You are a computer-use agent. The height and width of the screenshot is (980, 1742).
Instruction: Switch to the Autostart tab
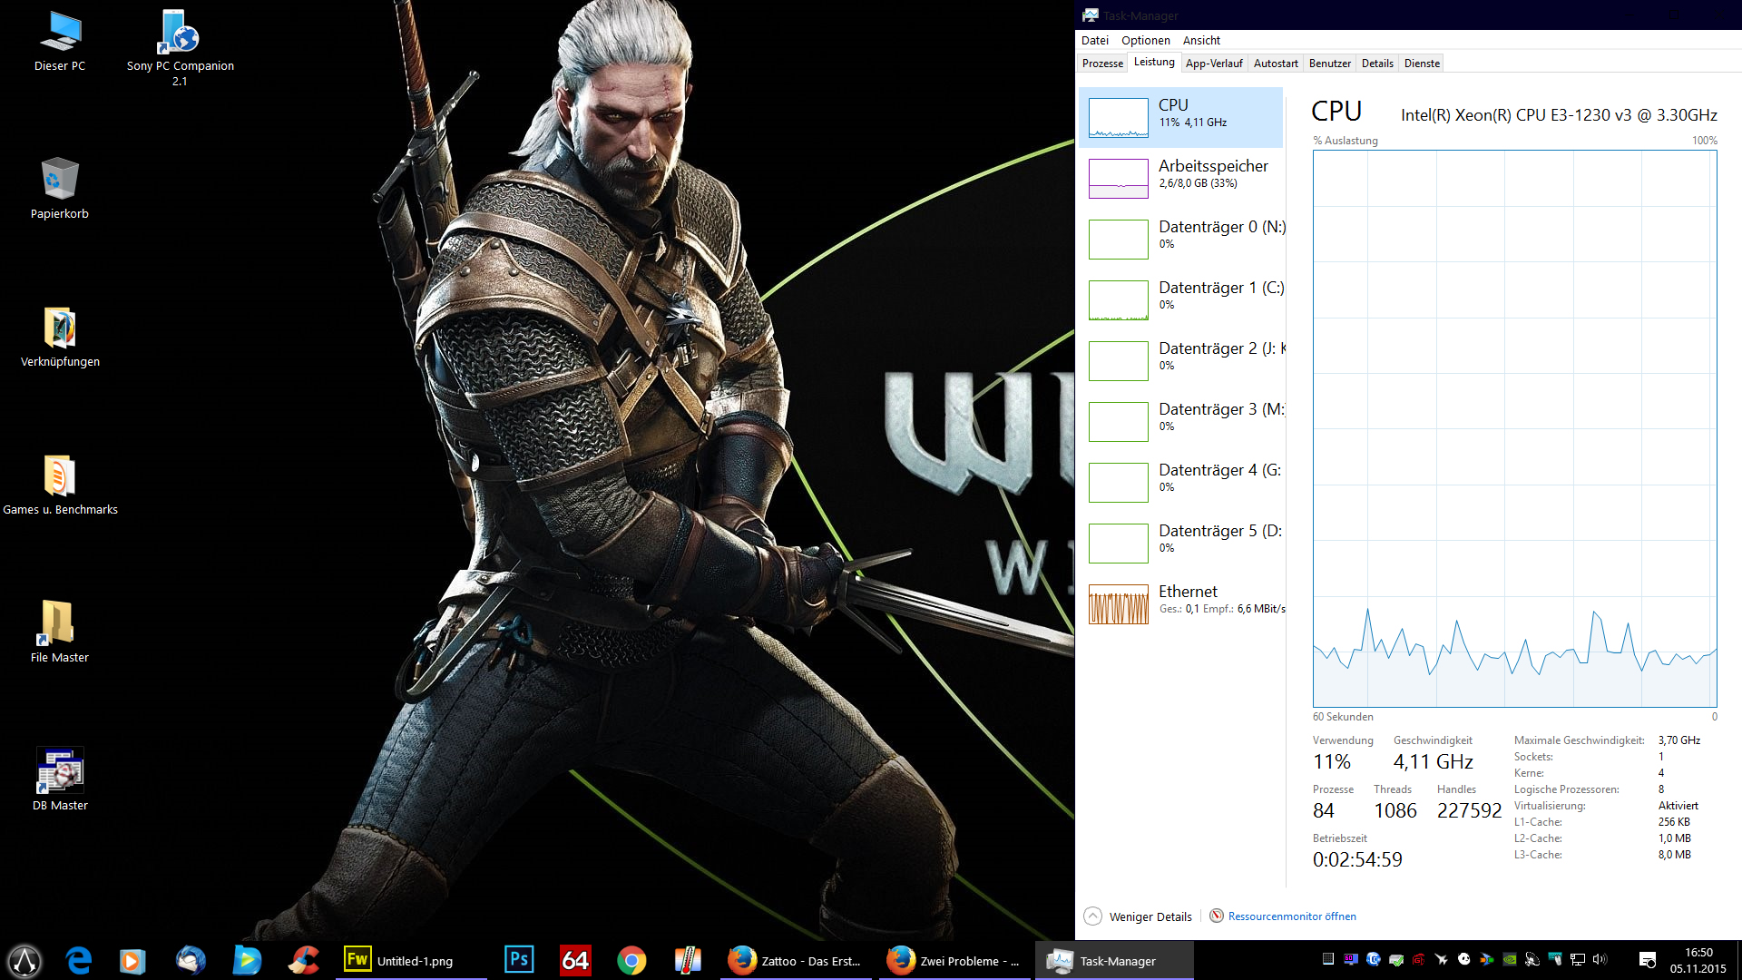(x=1275, y=64)
